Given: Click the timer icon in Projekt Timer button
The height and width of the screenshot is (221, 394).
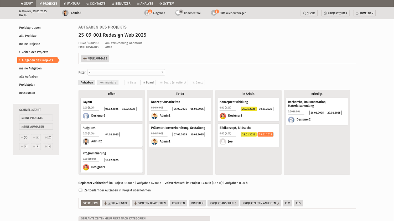Looking at the screenshot, I should click(x=325, y=13).
